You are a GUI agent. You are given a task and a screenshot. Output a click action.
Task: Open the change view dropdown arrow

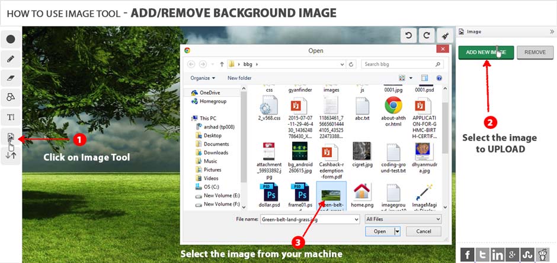pyautogui.click(x=411, y=78)
